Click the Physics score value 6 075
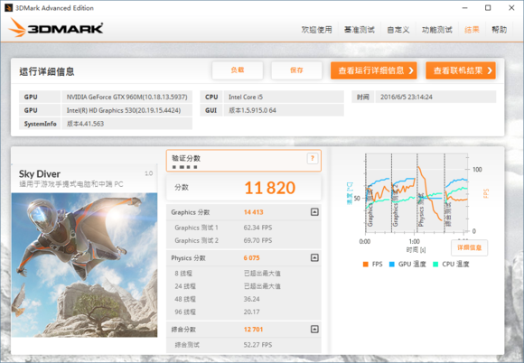 (x=252, y=258)
